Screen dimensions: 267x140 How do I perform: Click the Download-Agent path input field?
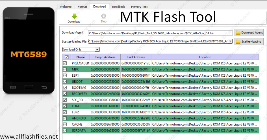(160, 33)
